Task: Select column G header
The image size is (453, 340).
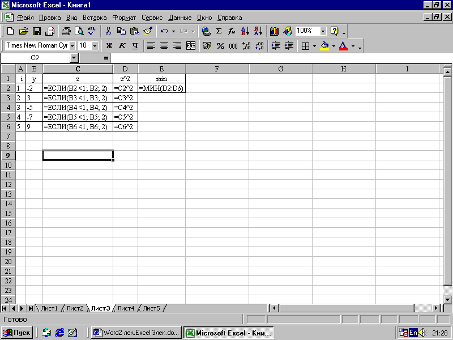Action: [x=280, y=69]
